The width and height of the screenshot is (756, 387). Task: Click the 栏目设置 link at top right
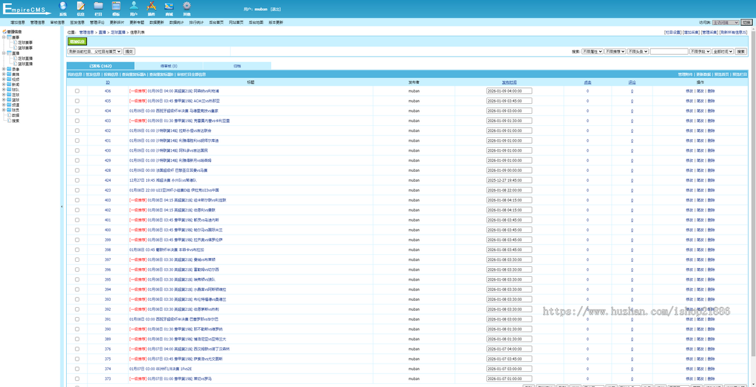673,31
